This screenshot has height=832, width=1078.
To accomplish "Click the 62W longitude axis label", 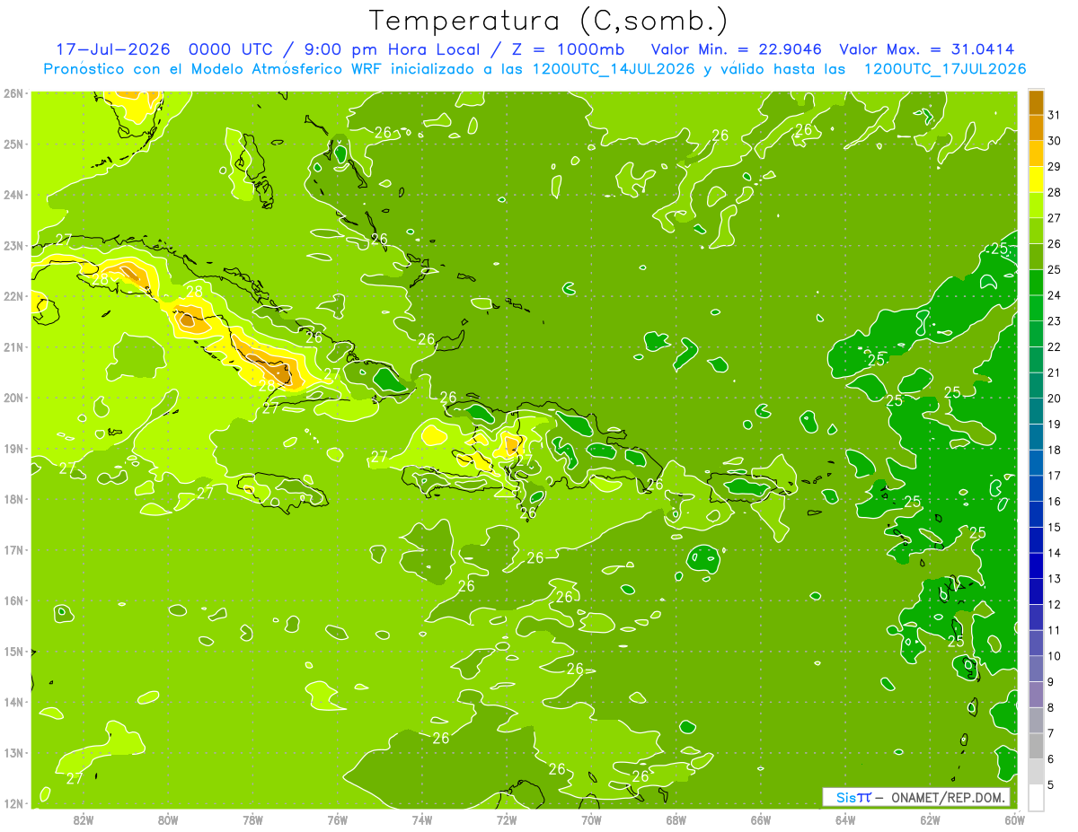I will tap(930, 819).
